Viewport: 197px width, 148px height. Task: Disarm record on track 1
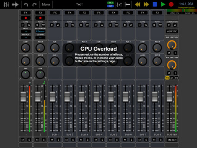pyautogui.click(x=26, y=18)
